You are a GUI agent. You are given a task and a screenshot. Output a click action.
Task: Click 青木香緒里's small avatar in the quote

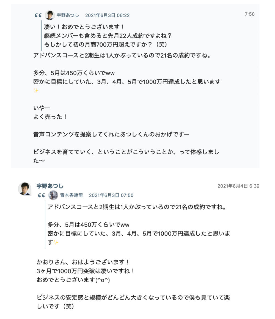point(53,195)
